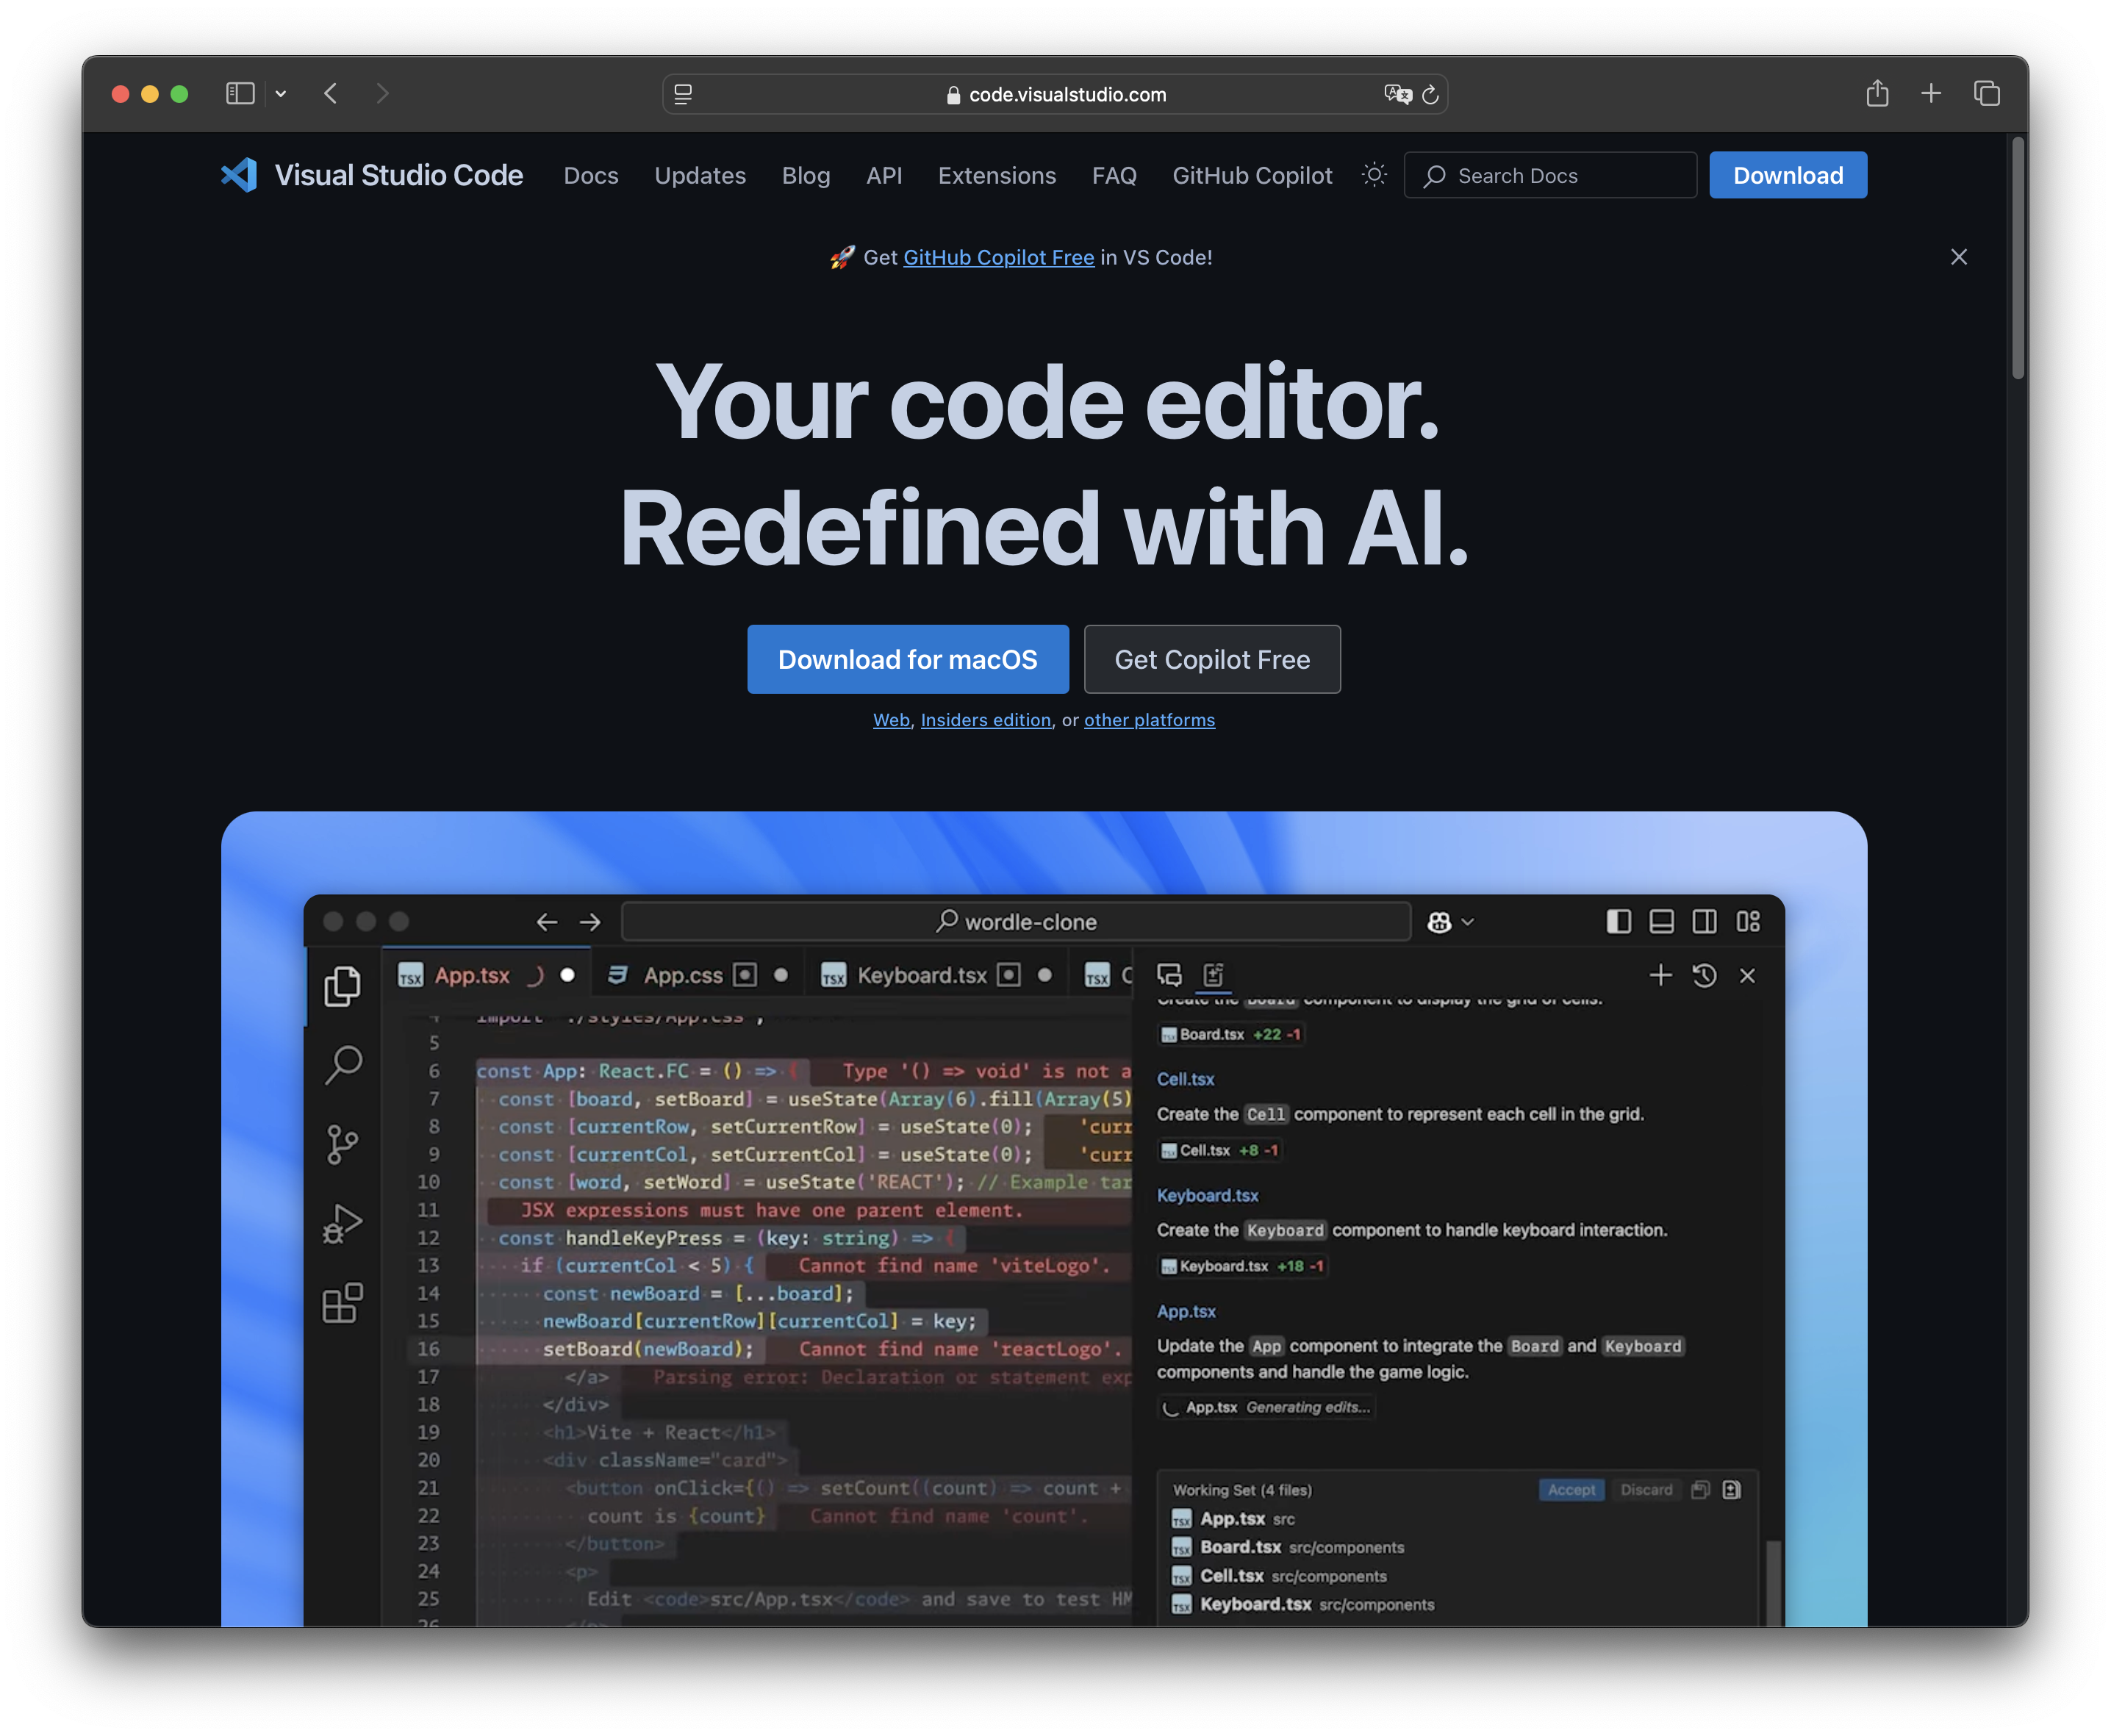Viewport: 2111px width, 1736px height.
Task: Click the page reload icon
Action: (1430, 95)
